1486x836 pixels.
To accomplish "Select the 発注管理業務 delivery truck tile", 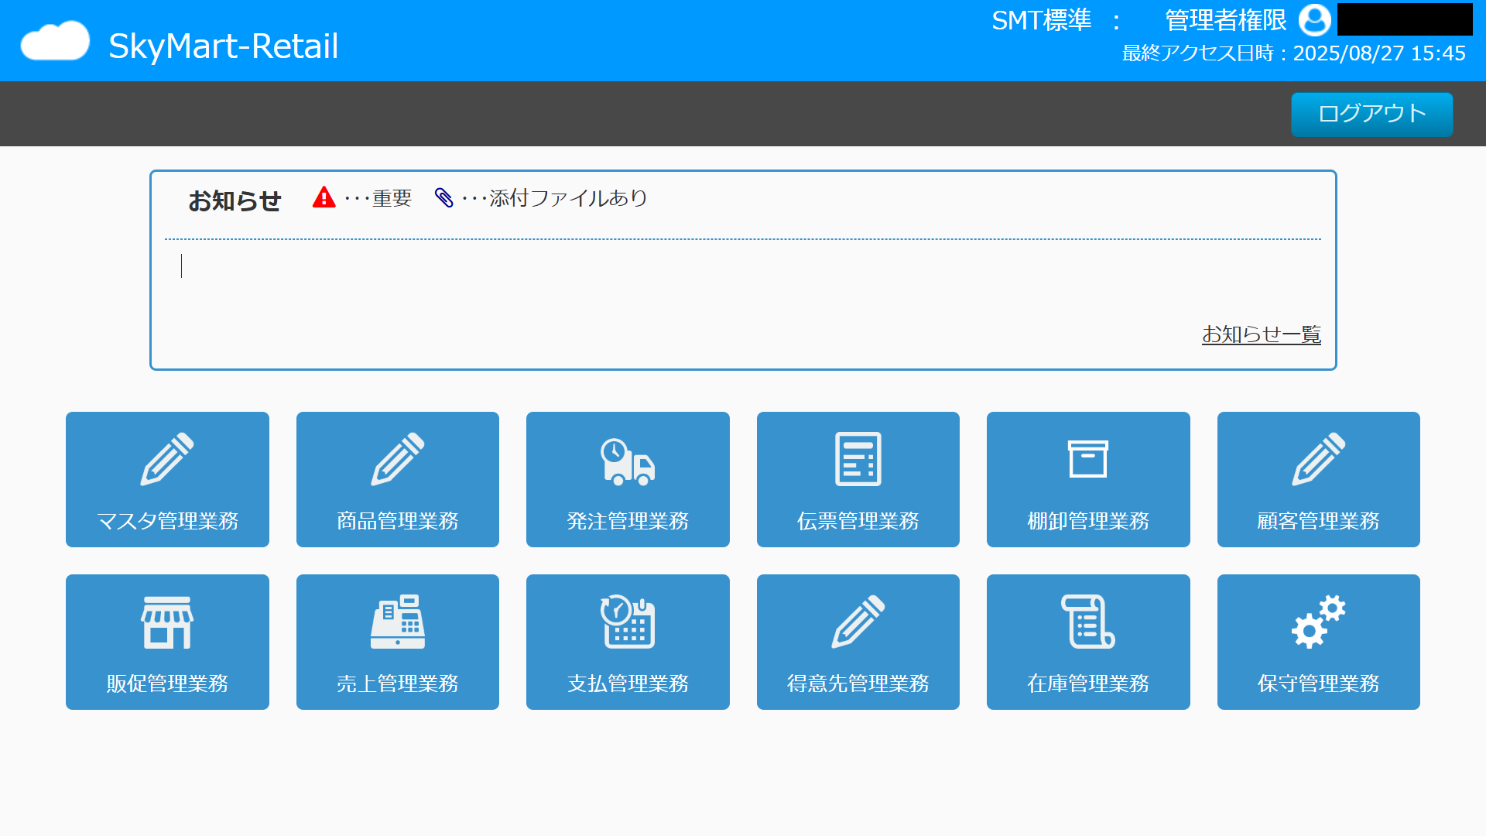I will tap(628, 479).
